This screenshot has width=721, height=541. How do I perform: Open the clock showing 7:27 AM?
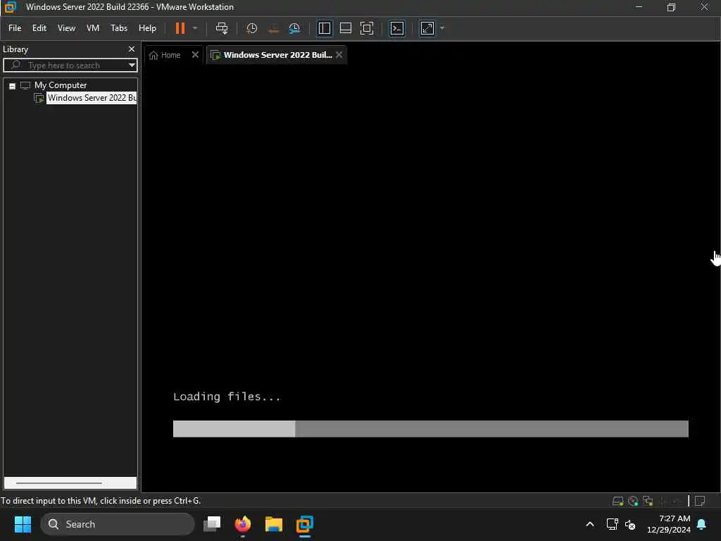click(668, 524)
